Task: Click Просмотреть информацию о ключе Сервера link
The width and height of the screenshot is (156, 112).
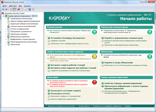Action: [126, 87]
